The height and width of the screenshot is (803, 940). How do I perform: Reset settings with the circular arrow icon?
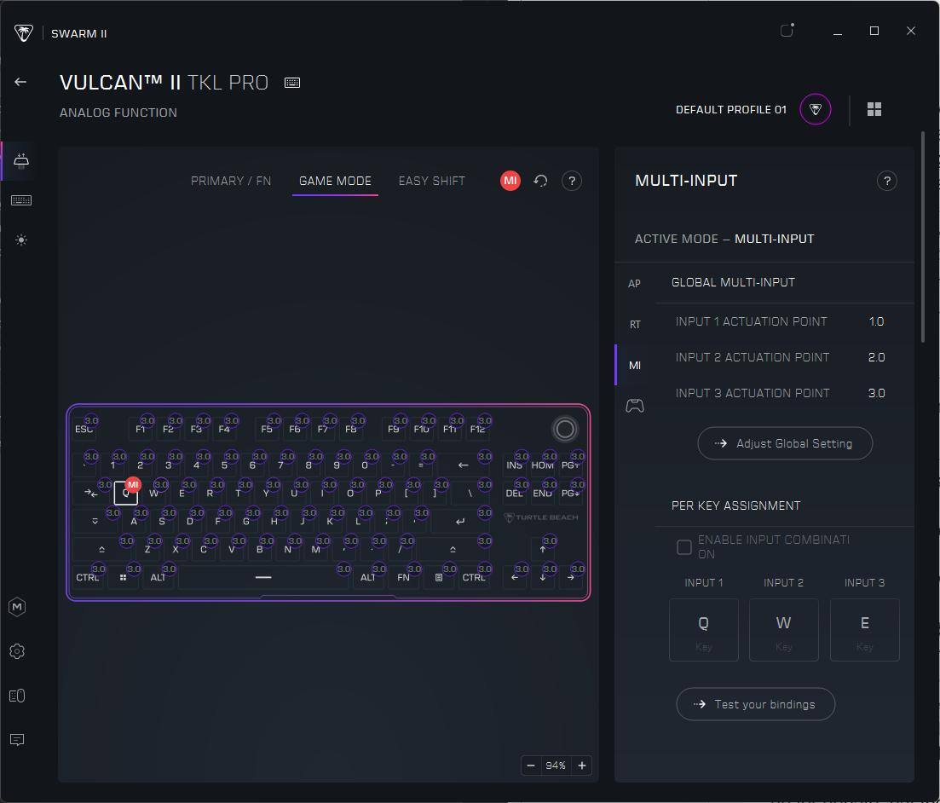click(x=540, y=181)
